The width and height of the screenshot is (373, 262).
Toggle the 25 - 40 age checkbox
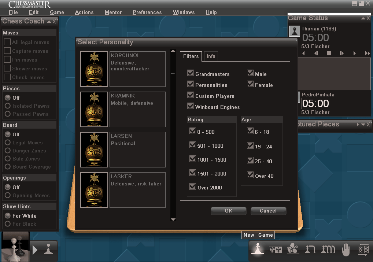(x=250, y=160)
